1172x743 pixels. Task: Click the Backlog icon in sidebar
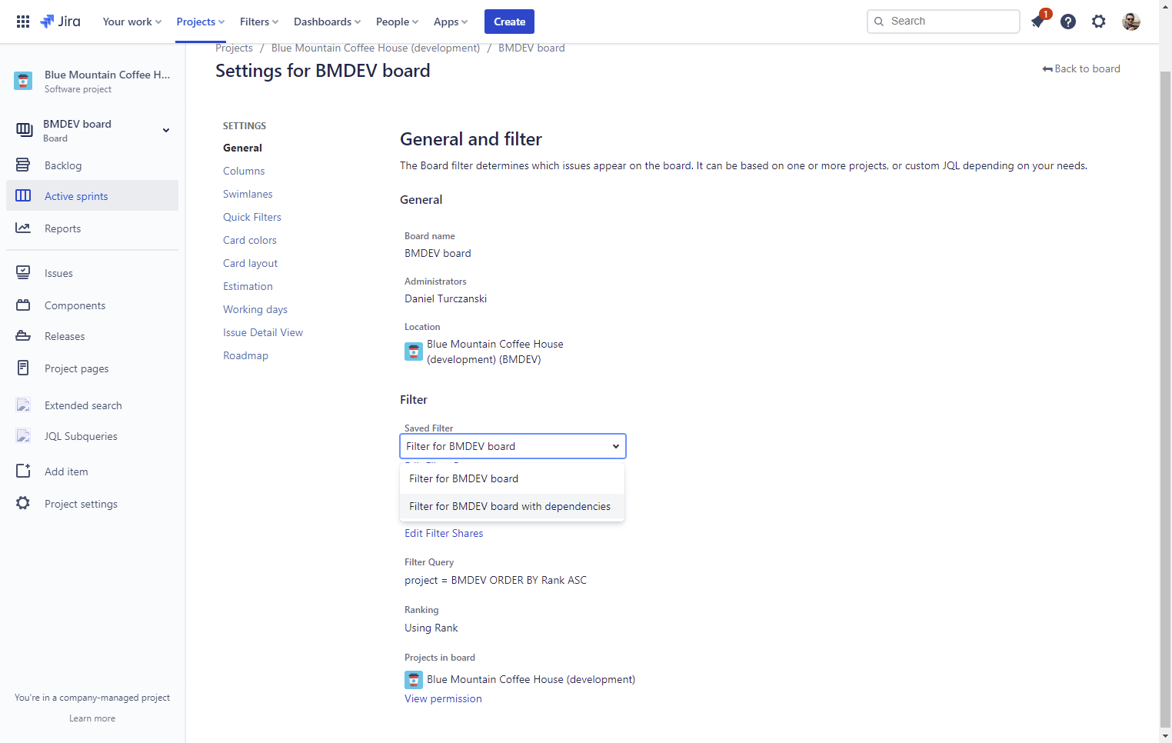coord(23,165)
